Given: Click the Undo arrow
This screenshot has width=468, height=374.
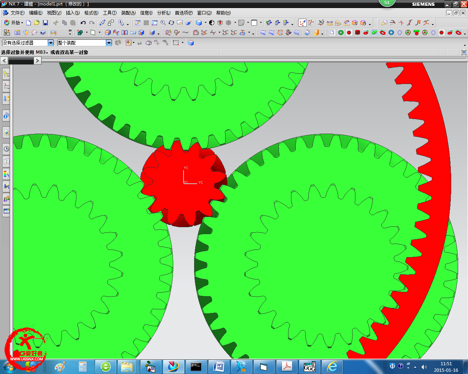Looking at the screenshot, I should pos(83,23).
